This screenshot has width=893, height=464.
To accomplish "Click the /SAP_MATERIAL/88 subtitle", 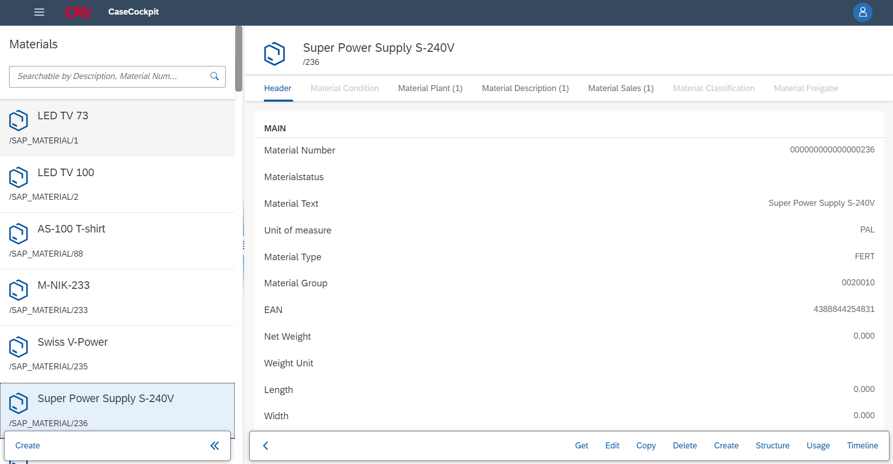I will tap(46, 254).
